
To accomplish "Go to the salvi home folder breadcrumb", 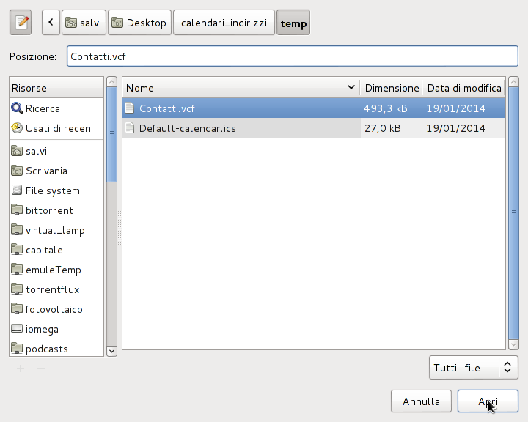I will click(x=84, y=23).
